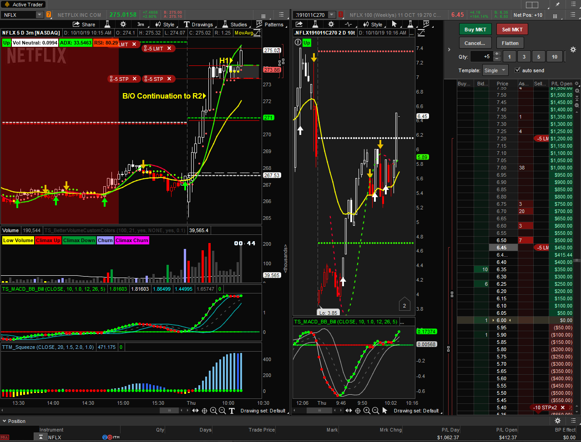Zoom in on the option chart

coord(367,411)
